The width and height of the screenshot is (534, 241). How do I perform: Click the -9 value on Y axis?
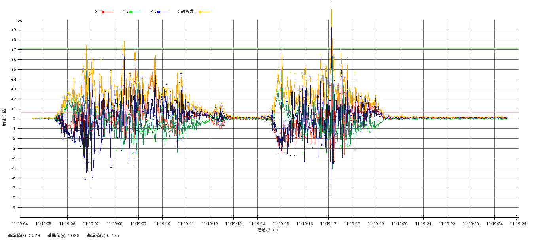click(x=13, y=208)
